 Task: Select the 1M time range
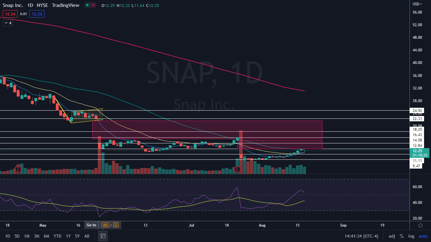(27, 236)
